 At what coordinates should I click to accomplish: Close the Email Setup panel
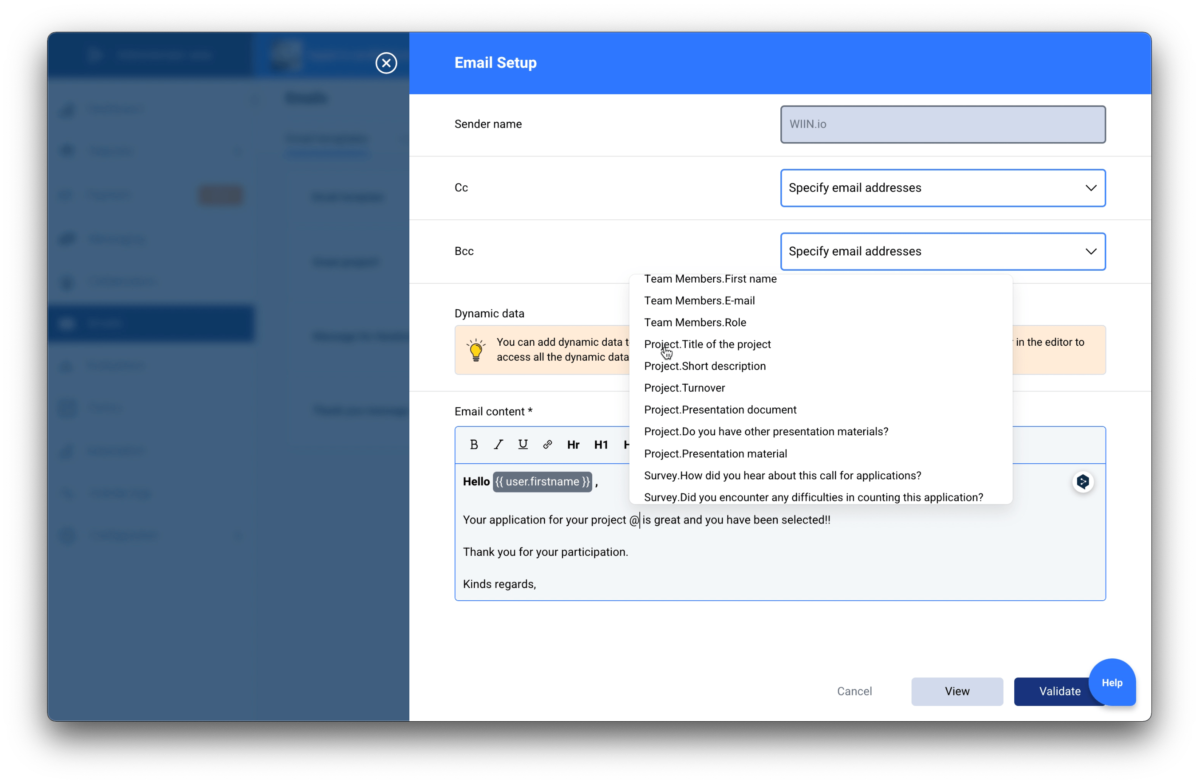[386, 63]
